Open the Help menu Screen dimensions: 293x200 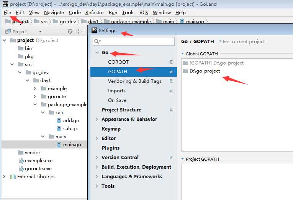[180, 13]
